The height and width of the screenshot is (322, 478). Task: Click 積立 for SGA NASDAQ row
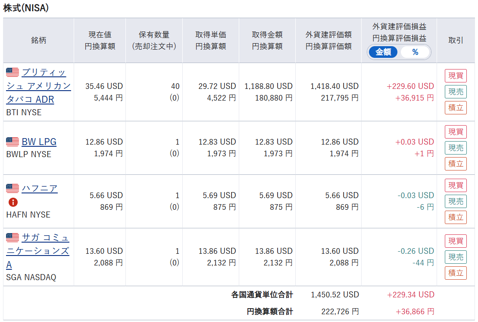click(x=456, y=273)
